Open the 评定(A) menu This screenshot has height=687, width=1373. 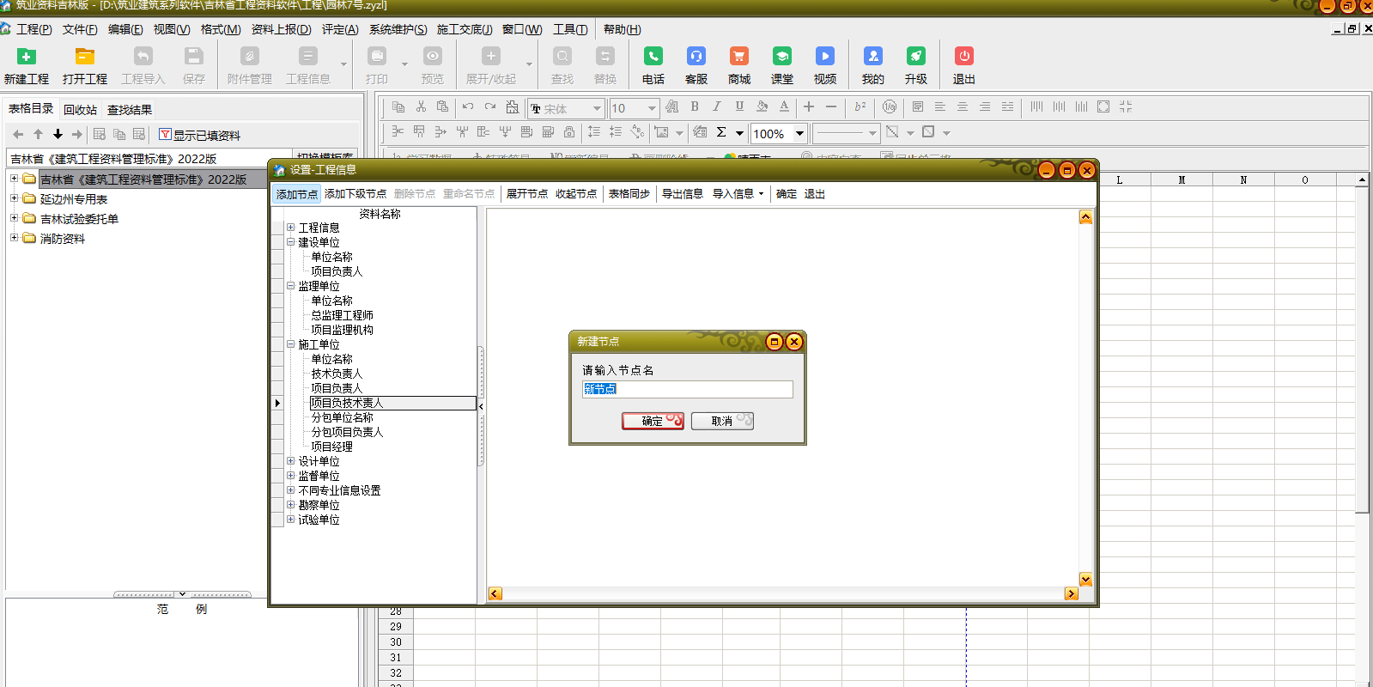click(x=339, y=29)
